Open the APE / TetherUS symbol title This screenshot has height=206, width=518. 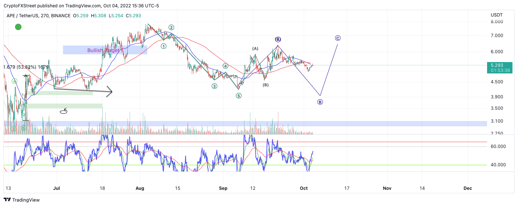pos(38,16)
